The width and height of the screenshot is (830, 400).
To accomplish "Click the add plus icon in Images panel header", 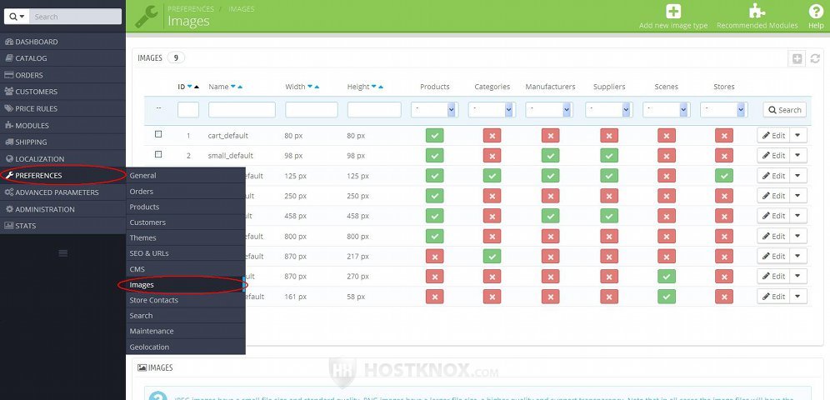I will pyautogui.click(x=797, y=58).
